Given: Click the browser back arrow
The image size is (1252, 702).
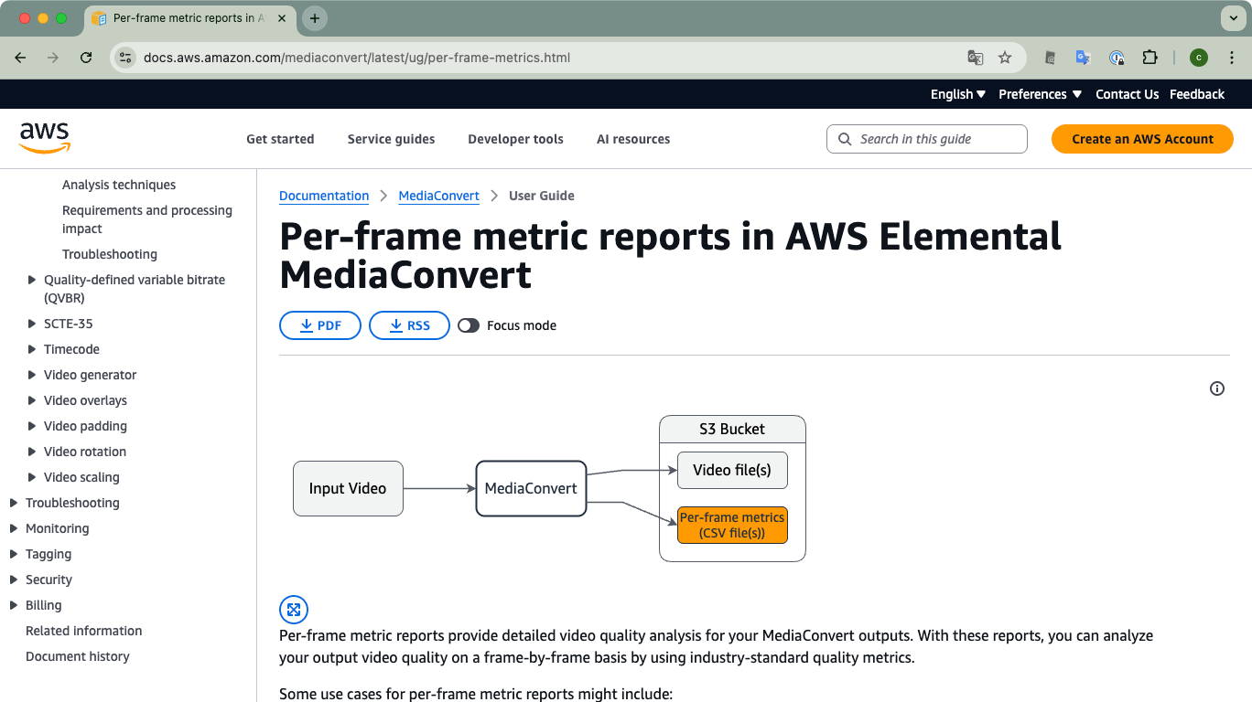Looking at the screenshot, I should point(20,58).
